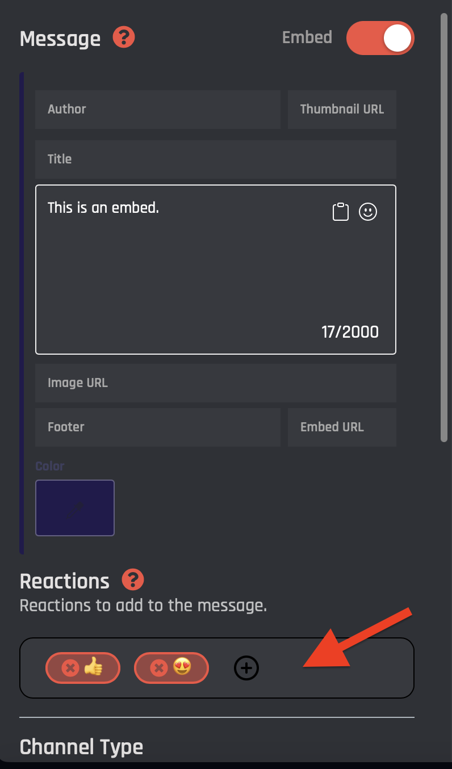452x769 pixels.
Task: Click the Embed URL field
Action: [x=342, y=427]
